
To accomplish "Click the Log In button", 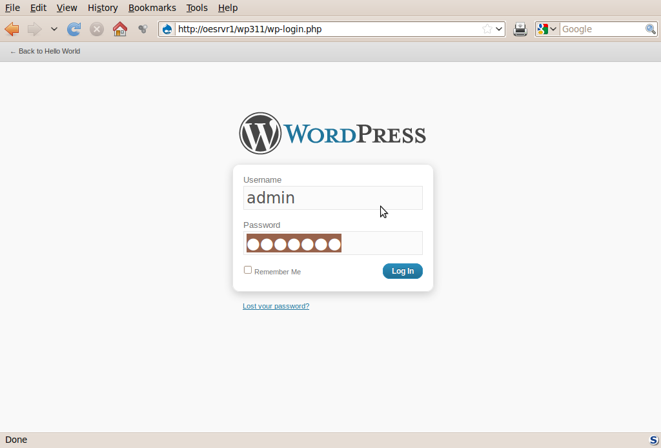I will tap(403, 271).
